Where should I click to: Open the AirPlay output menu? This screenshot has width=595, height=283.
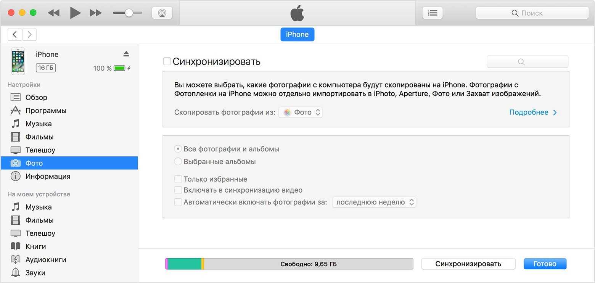pyautogui.click(x=162, y=13)
